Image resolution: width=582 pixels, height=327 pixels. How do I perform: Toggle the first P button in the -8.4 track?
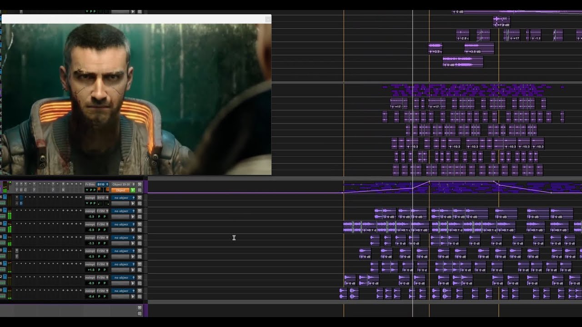pos(99,296)
